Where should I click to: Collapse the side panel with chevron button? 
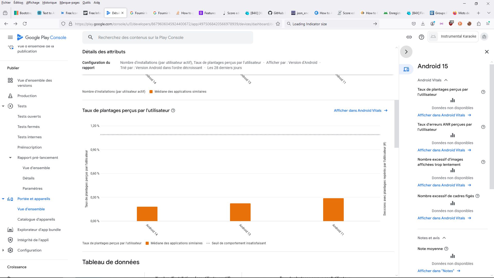point(406,52)
